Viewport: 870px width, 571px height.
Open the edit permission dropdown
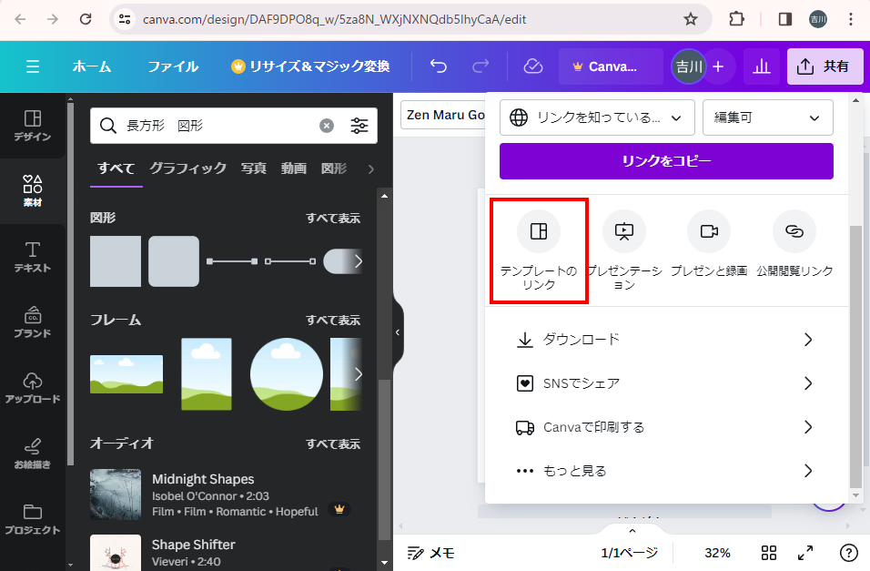(x=767, y=117)
